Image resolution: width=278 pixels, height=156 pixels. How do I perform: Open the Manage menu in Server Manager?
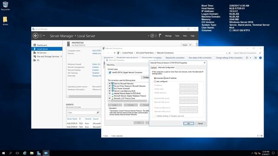tap(168, 36)
